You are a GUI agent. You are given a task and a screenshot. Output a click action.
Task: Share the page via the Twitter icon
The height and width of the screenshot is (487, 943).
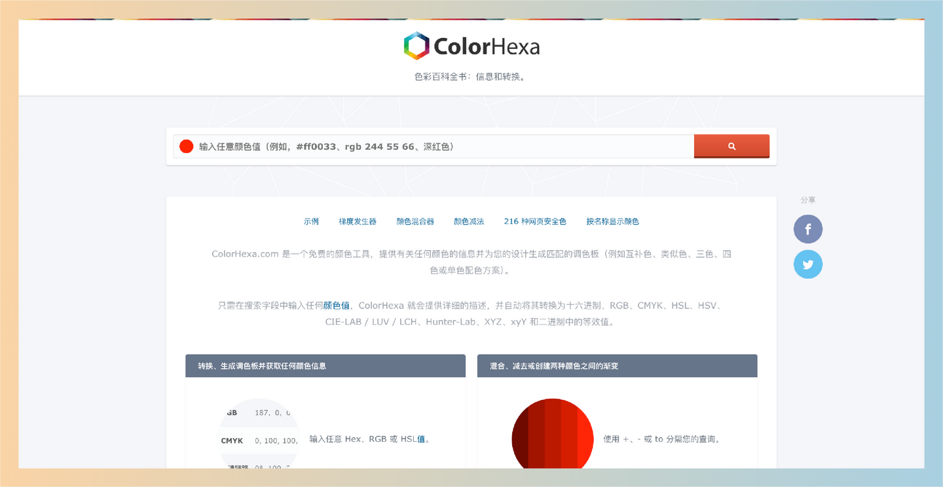coord(807,264)
